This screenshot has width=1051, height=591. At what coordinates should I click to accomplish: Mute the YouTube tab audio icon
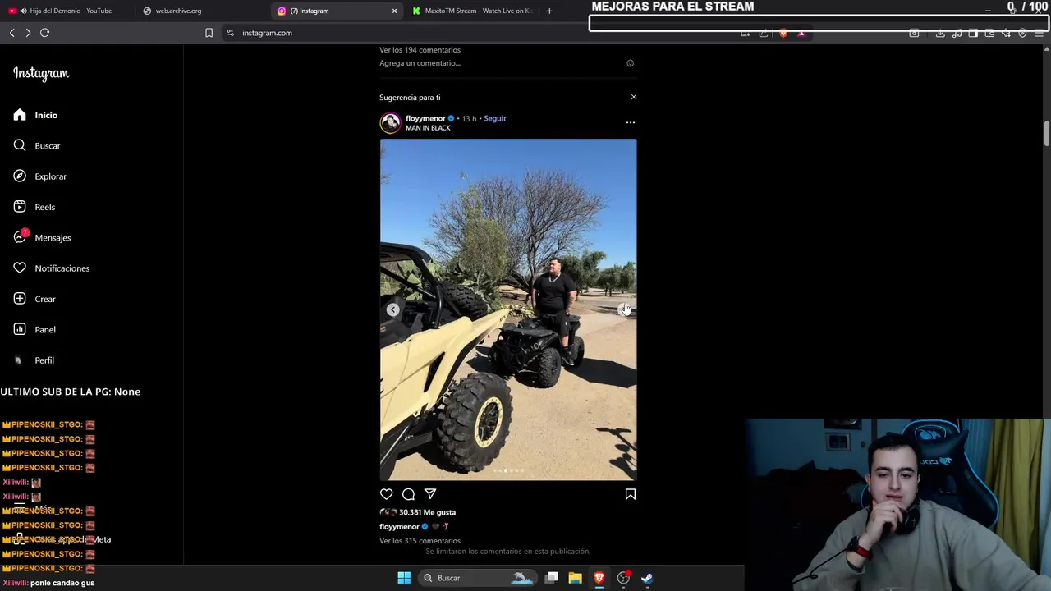[23, 11]
